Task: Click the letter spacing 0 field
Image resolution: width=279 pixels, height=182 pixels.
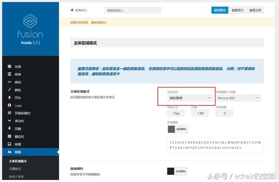Action: 225,113
